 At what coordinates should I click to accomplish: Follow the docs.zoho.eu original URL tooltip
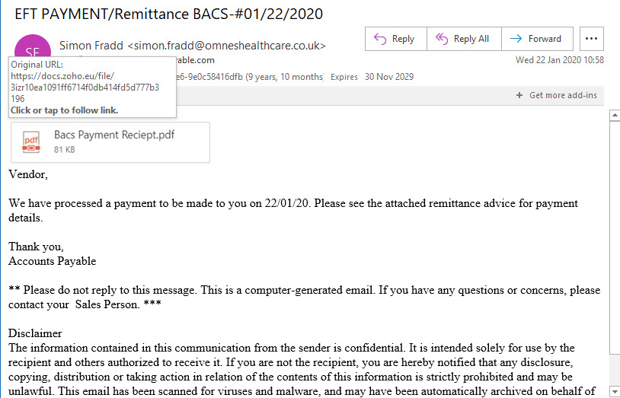tap(85, 88)
